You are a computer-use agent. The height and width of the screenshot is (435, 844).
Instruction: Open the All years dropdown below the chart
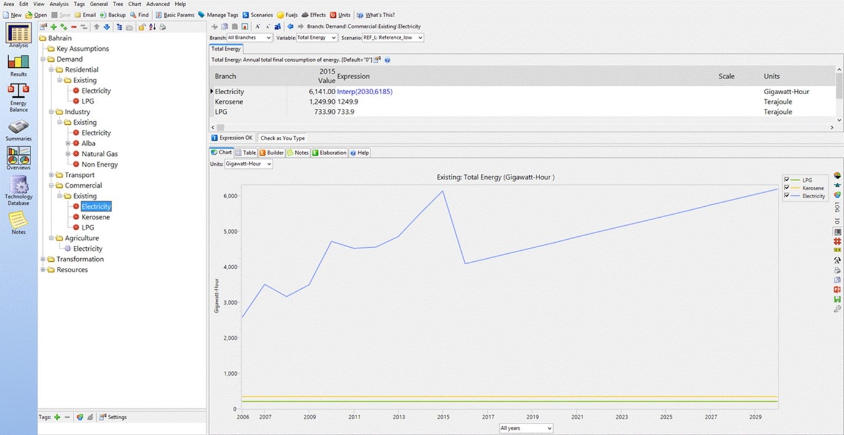pos(526,428)
